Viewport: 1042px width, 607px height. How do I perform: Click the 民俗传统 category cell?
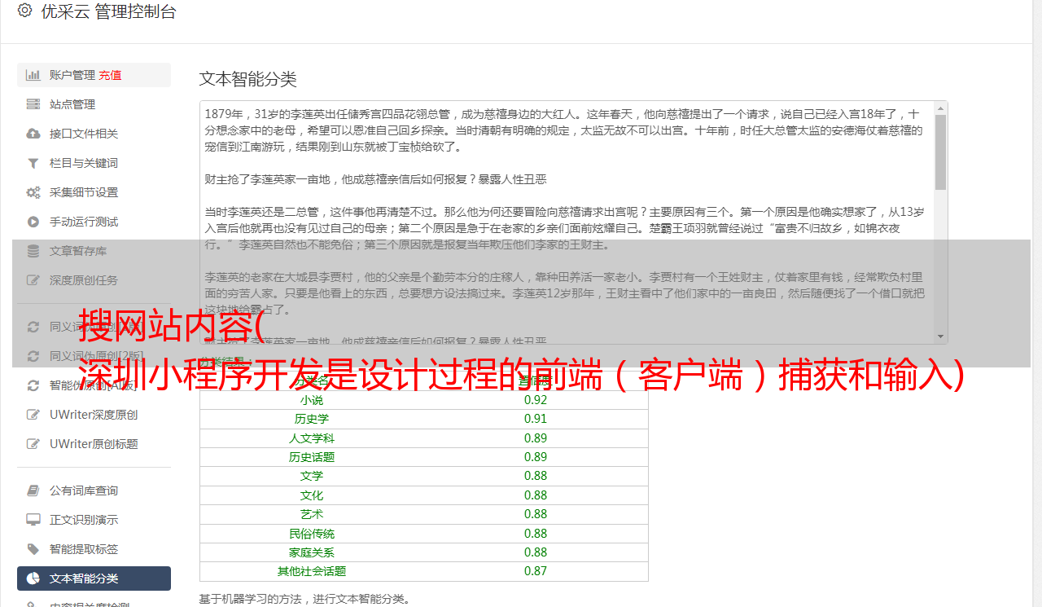[x=312, y=534]
